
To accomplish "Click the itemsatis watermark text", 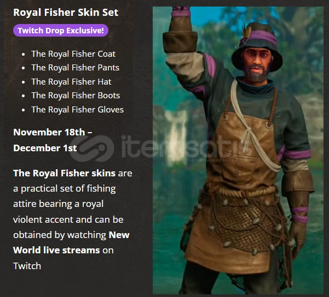I will (186, 146).
